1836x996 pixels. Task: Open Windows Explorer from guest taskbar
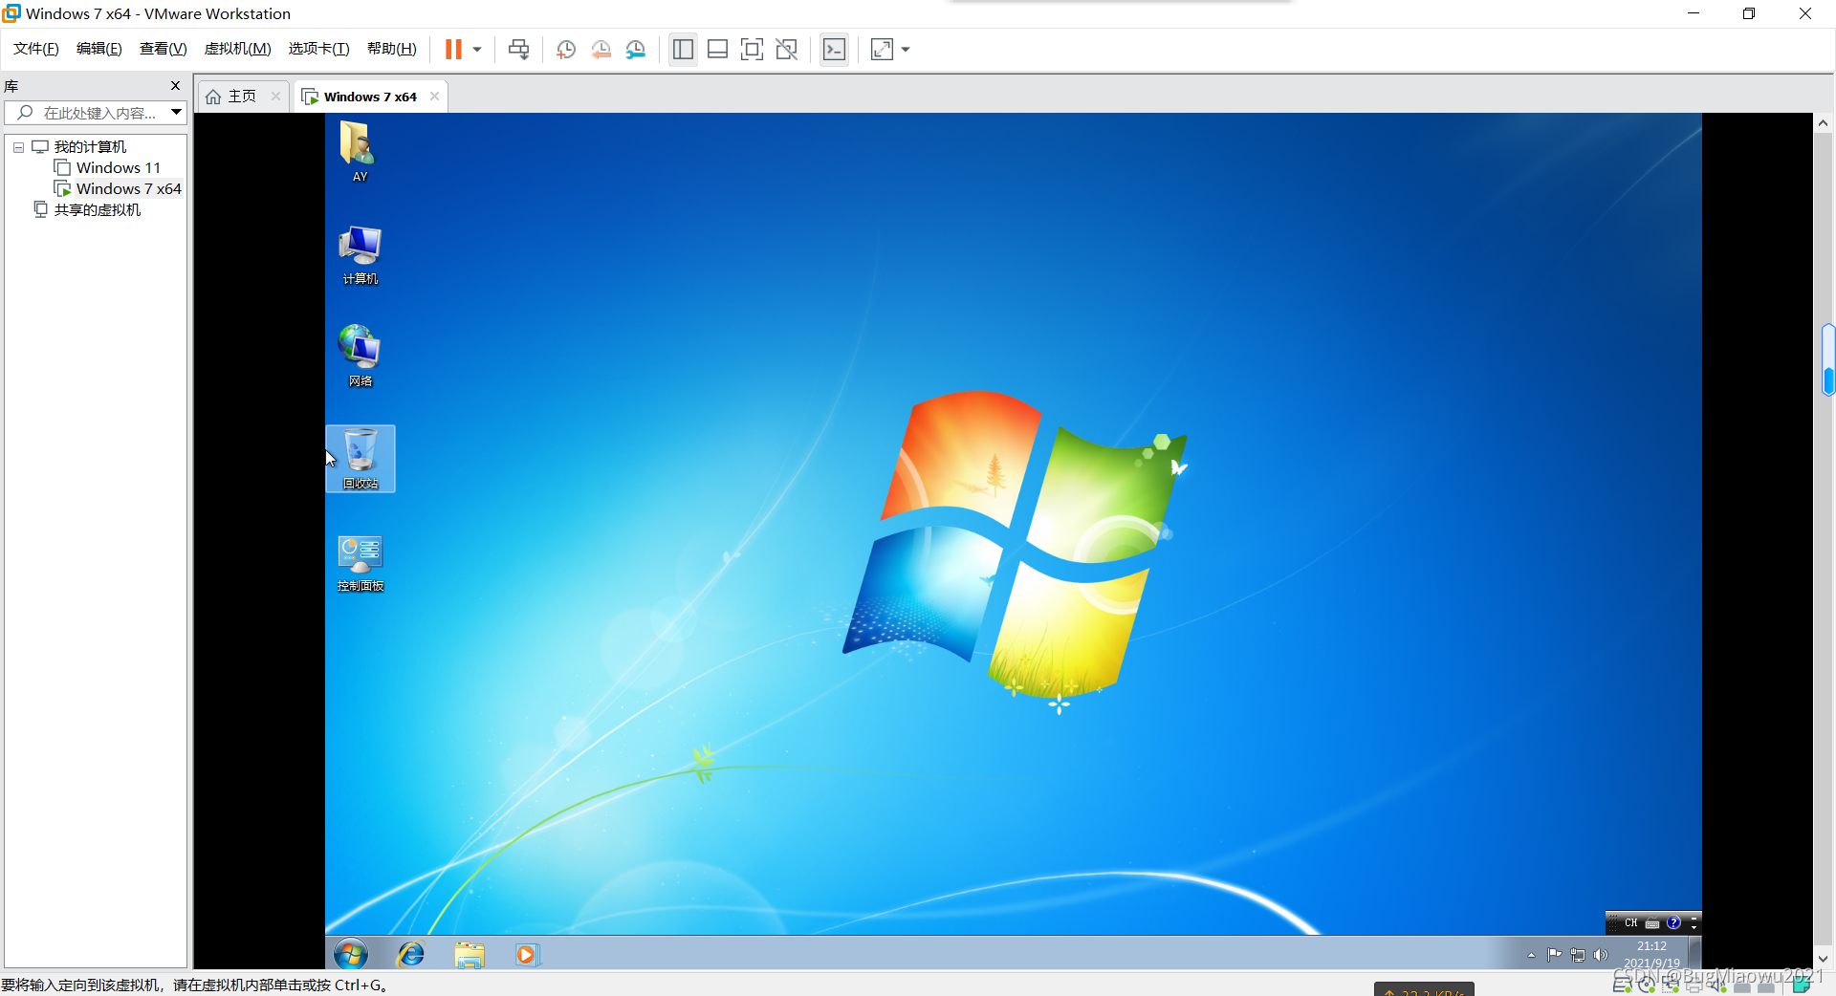tap(470, 954)
